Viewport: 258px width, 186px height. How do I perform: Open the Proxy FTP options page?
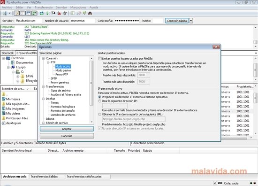62,75
